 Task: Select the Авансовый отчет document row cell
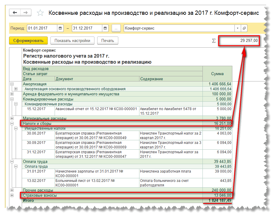point(97,109)
